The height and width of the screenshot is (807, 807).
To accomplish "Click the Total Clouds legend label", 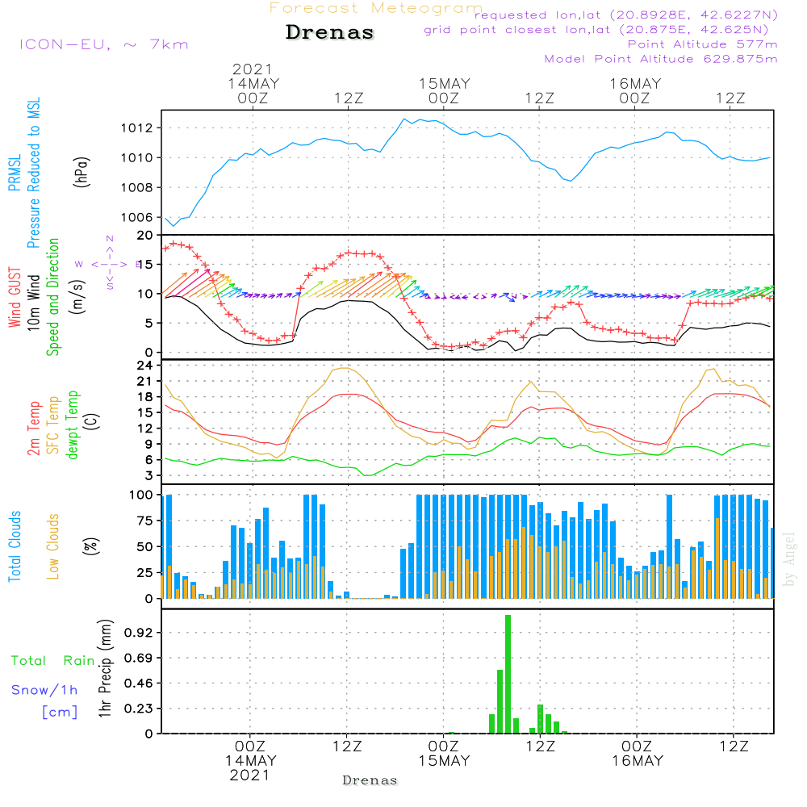I will coord(15,546).
